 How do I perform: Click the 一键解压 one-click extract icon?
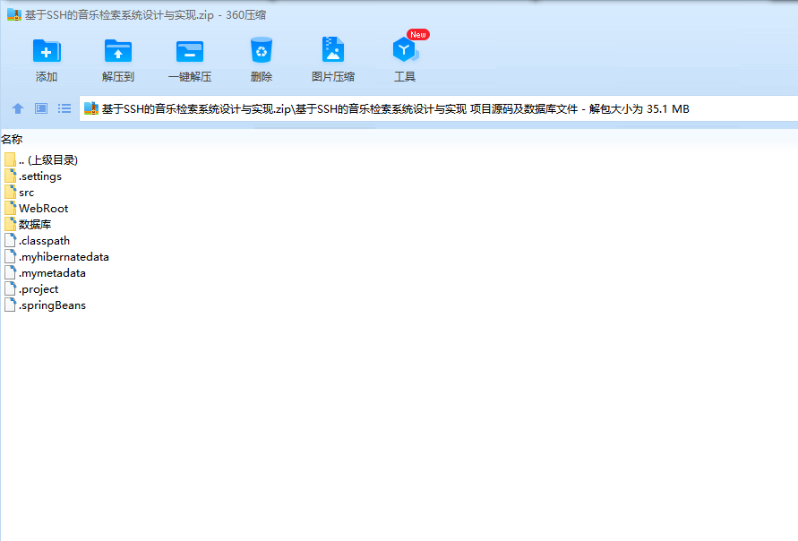click(x=190, y=51)
